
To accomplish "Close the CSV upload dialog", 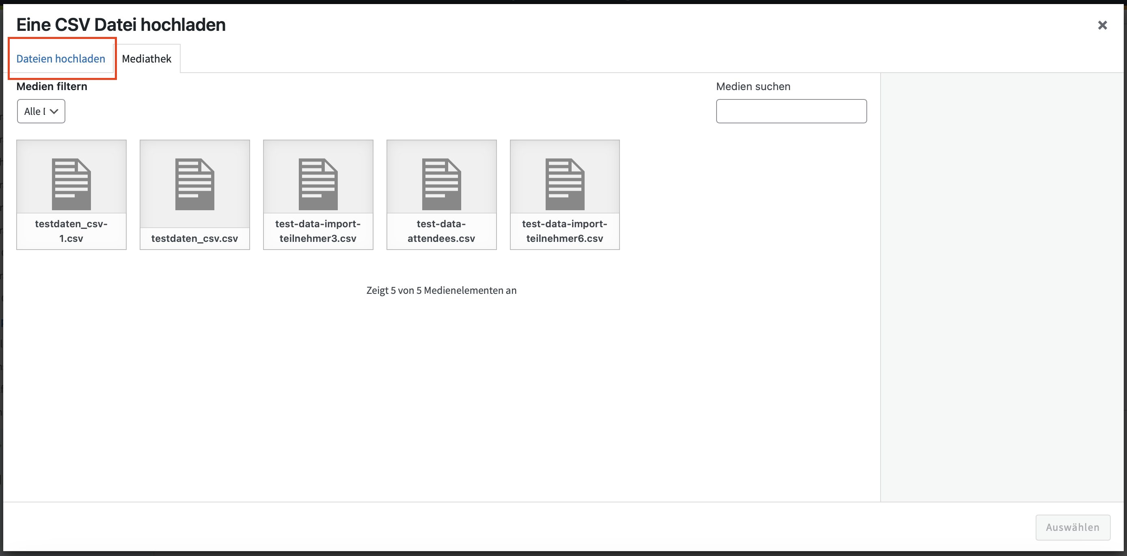I will (1102, 26).
